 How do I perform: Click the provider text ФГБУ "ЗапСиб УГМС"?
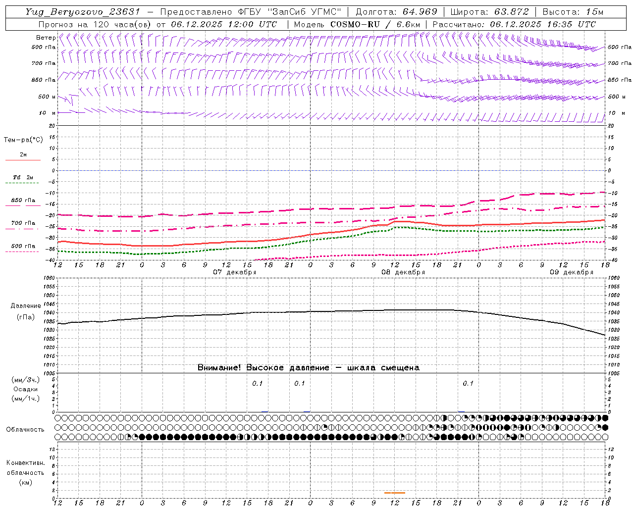pos(290,12)
